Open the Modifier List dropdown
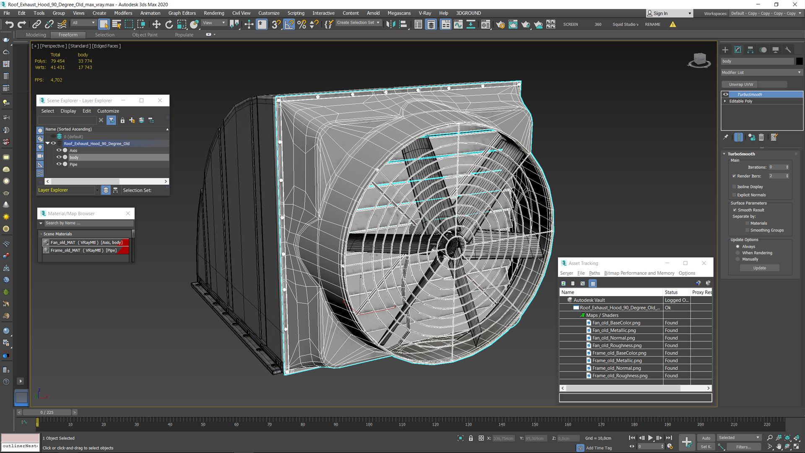 tap(761, 73)
